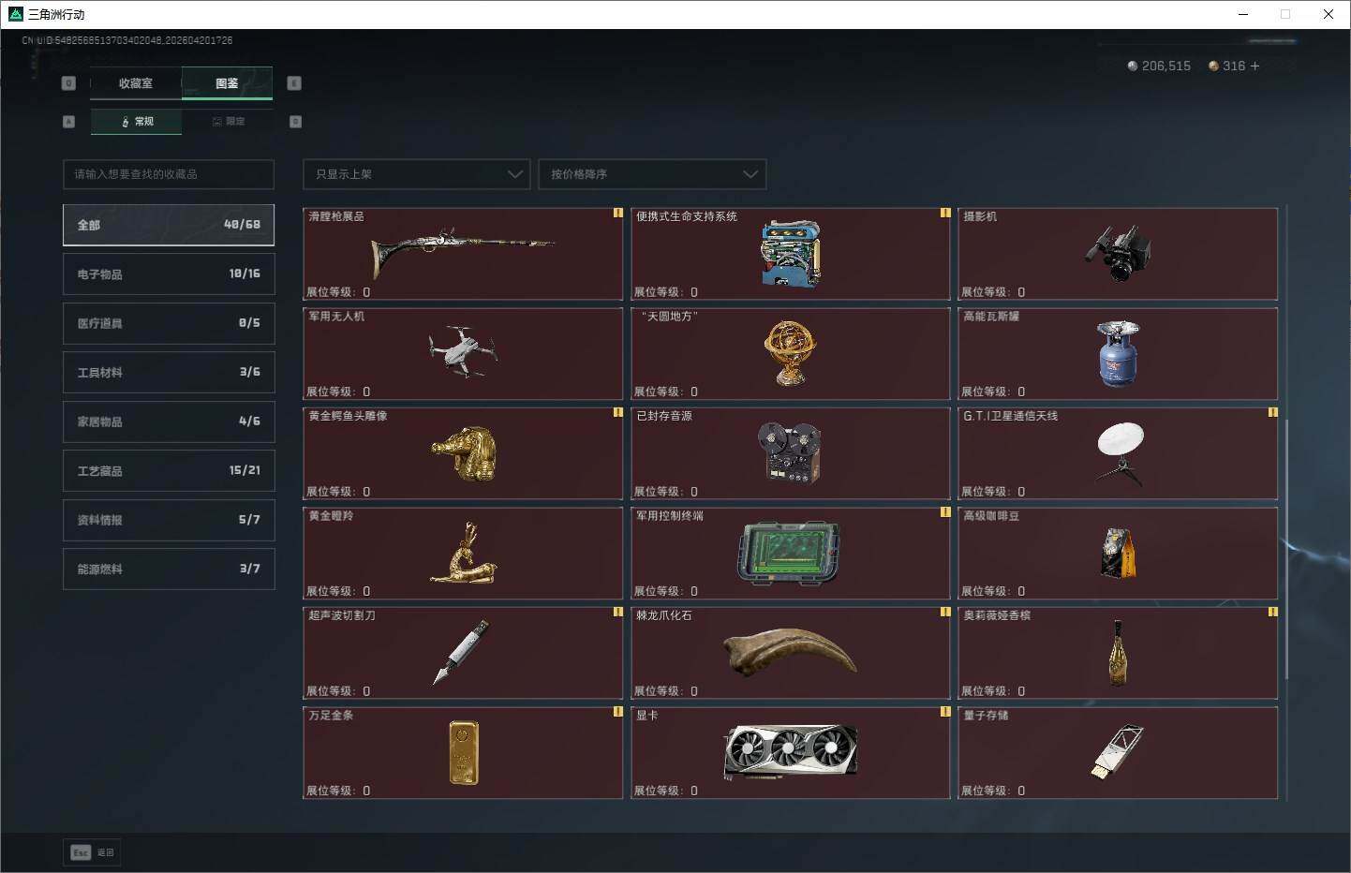Click the silver currency icon beside 206,515
This screenshot has width=1351, height=873.
(1132, 67)
